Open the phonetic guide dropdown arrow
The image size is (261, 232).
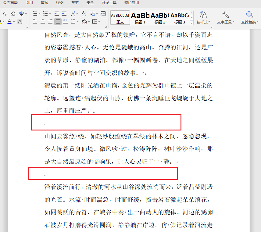pos(26,14)
